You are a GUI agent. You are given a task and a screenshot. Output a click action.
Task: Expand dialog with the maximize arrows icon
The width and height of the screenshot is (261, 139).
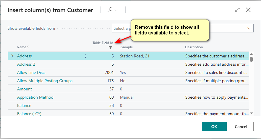click(x=237, y=10)
